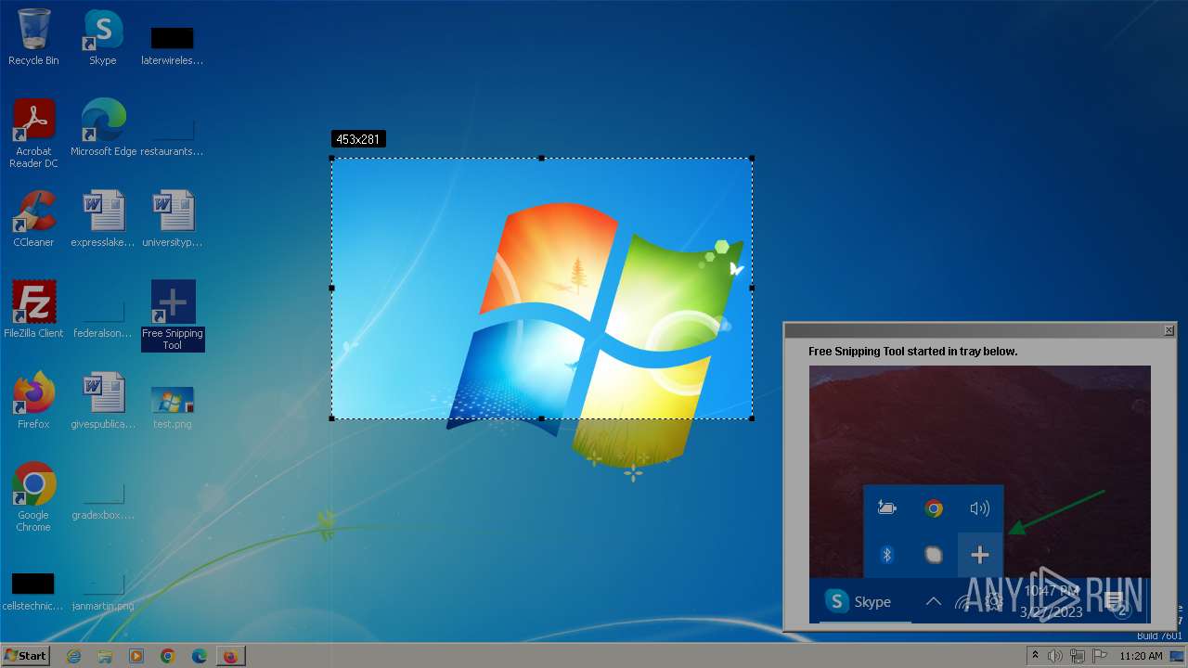Grab the top-left selection handle

pyautogui.click(x=332, y=158)
